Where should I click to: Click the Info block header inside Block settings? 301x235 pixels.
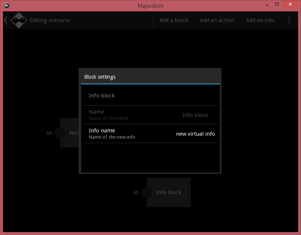click(x=102, y=95)
